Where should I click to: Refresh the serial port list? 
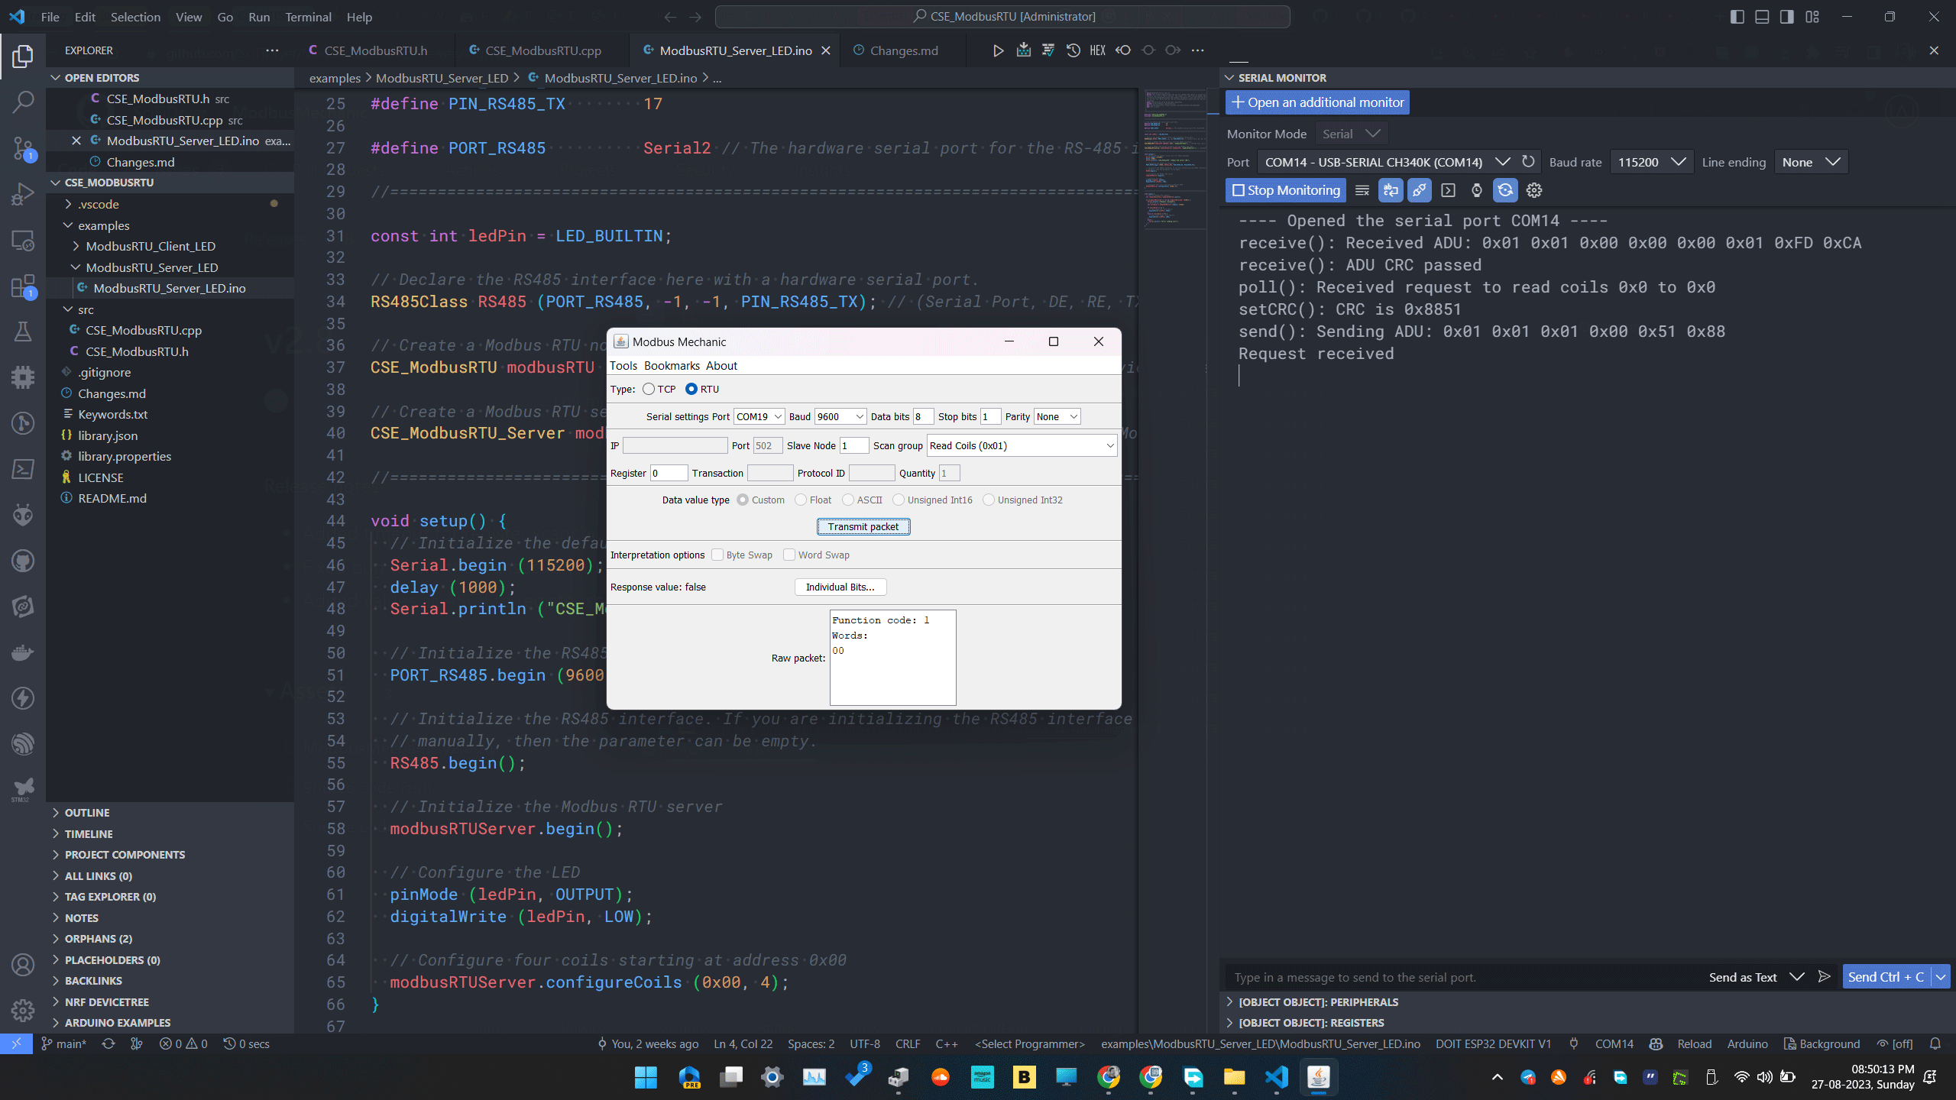pos(1527,162)
